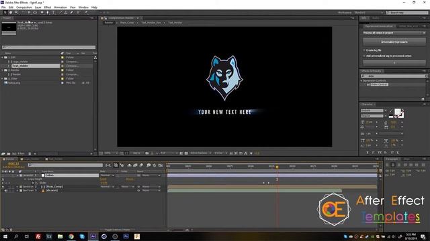Screen dimensions: 430x241
Task: Left align text in Paragraph panel
Action: (x=387, y=165)
